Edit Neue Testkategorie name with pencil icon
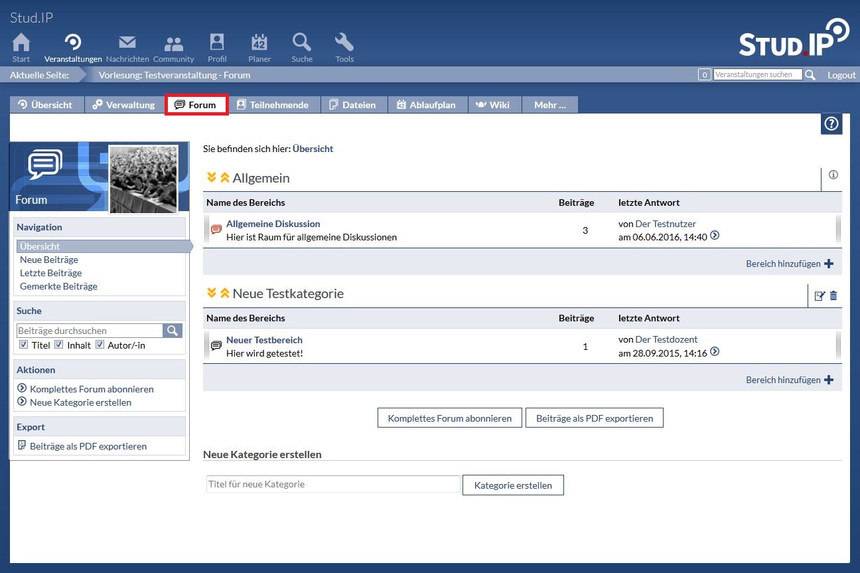The image size is (860, 573). pyautogui.click(x=820, y=296)
